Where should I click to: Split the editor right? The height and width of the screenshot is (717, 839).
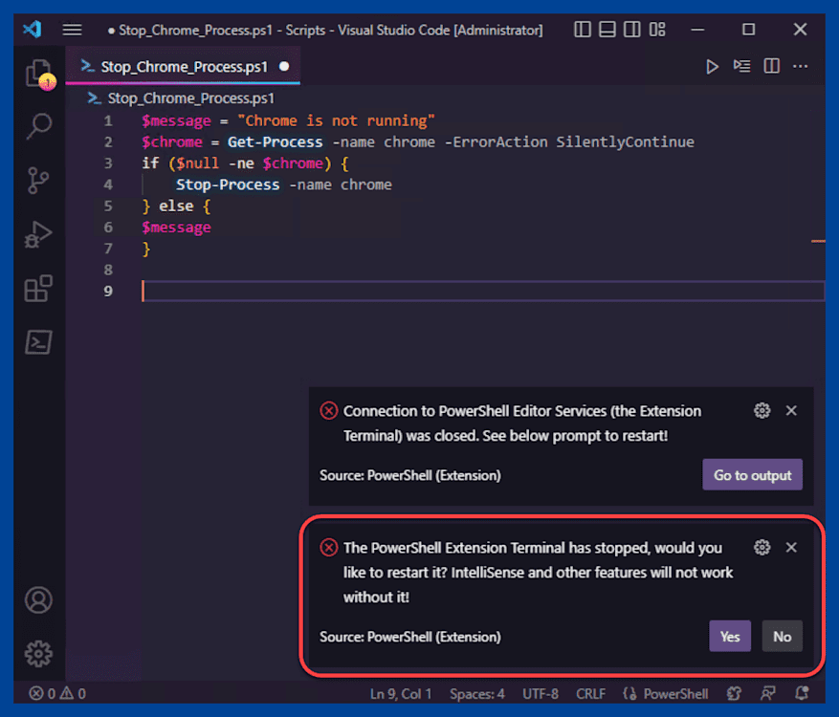point(772,66)
